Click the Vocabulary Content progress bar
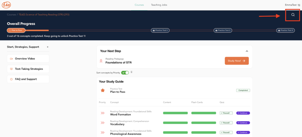Image resolution: width=302 pixels, height=137 pixels. pyautogui.click(x=175, y=123)
